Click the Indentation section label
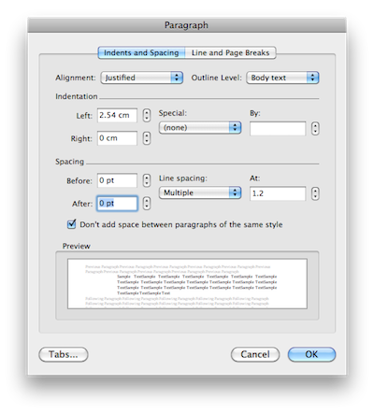The width and height of the screenshot is (374, 413). [77, 96]
